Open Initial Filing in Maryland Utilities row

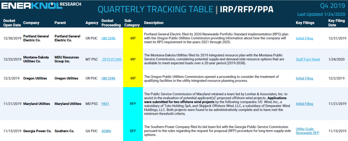coord(304,104)
